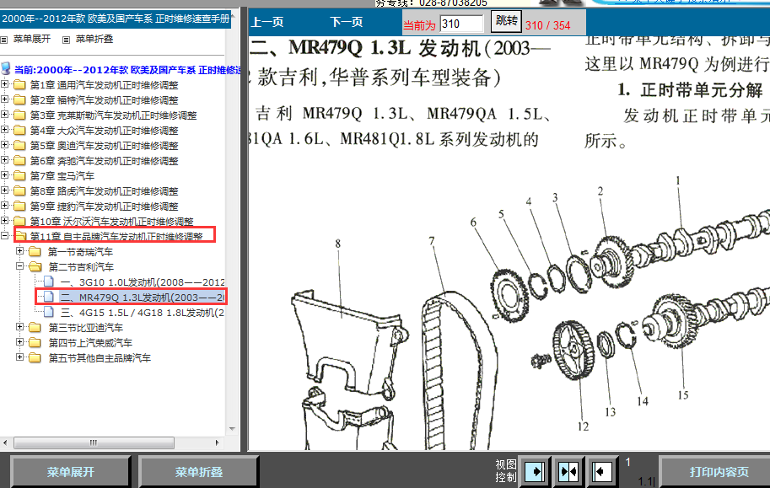Screen dimensions: 770x488
Task: Expand 第5章 奥迪汽车 tree node
Action: coord(4,145)
